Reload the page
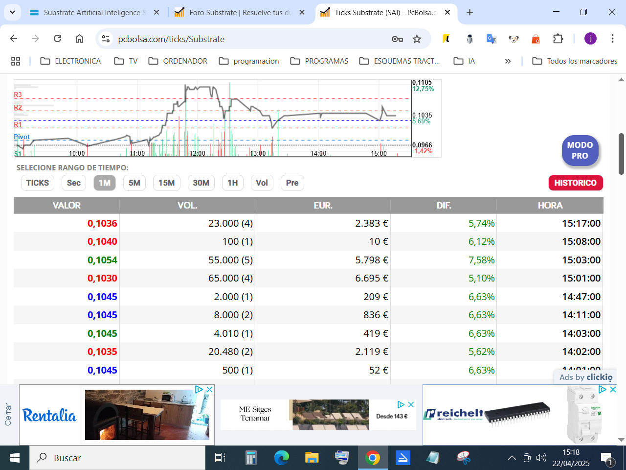The image size is (626, 470). pos(57,39)
